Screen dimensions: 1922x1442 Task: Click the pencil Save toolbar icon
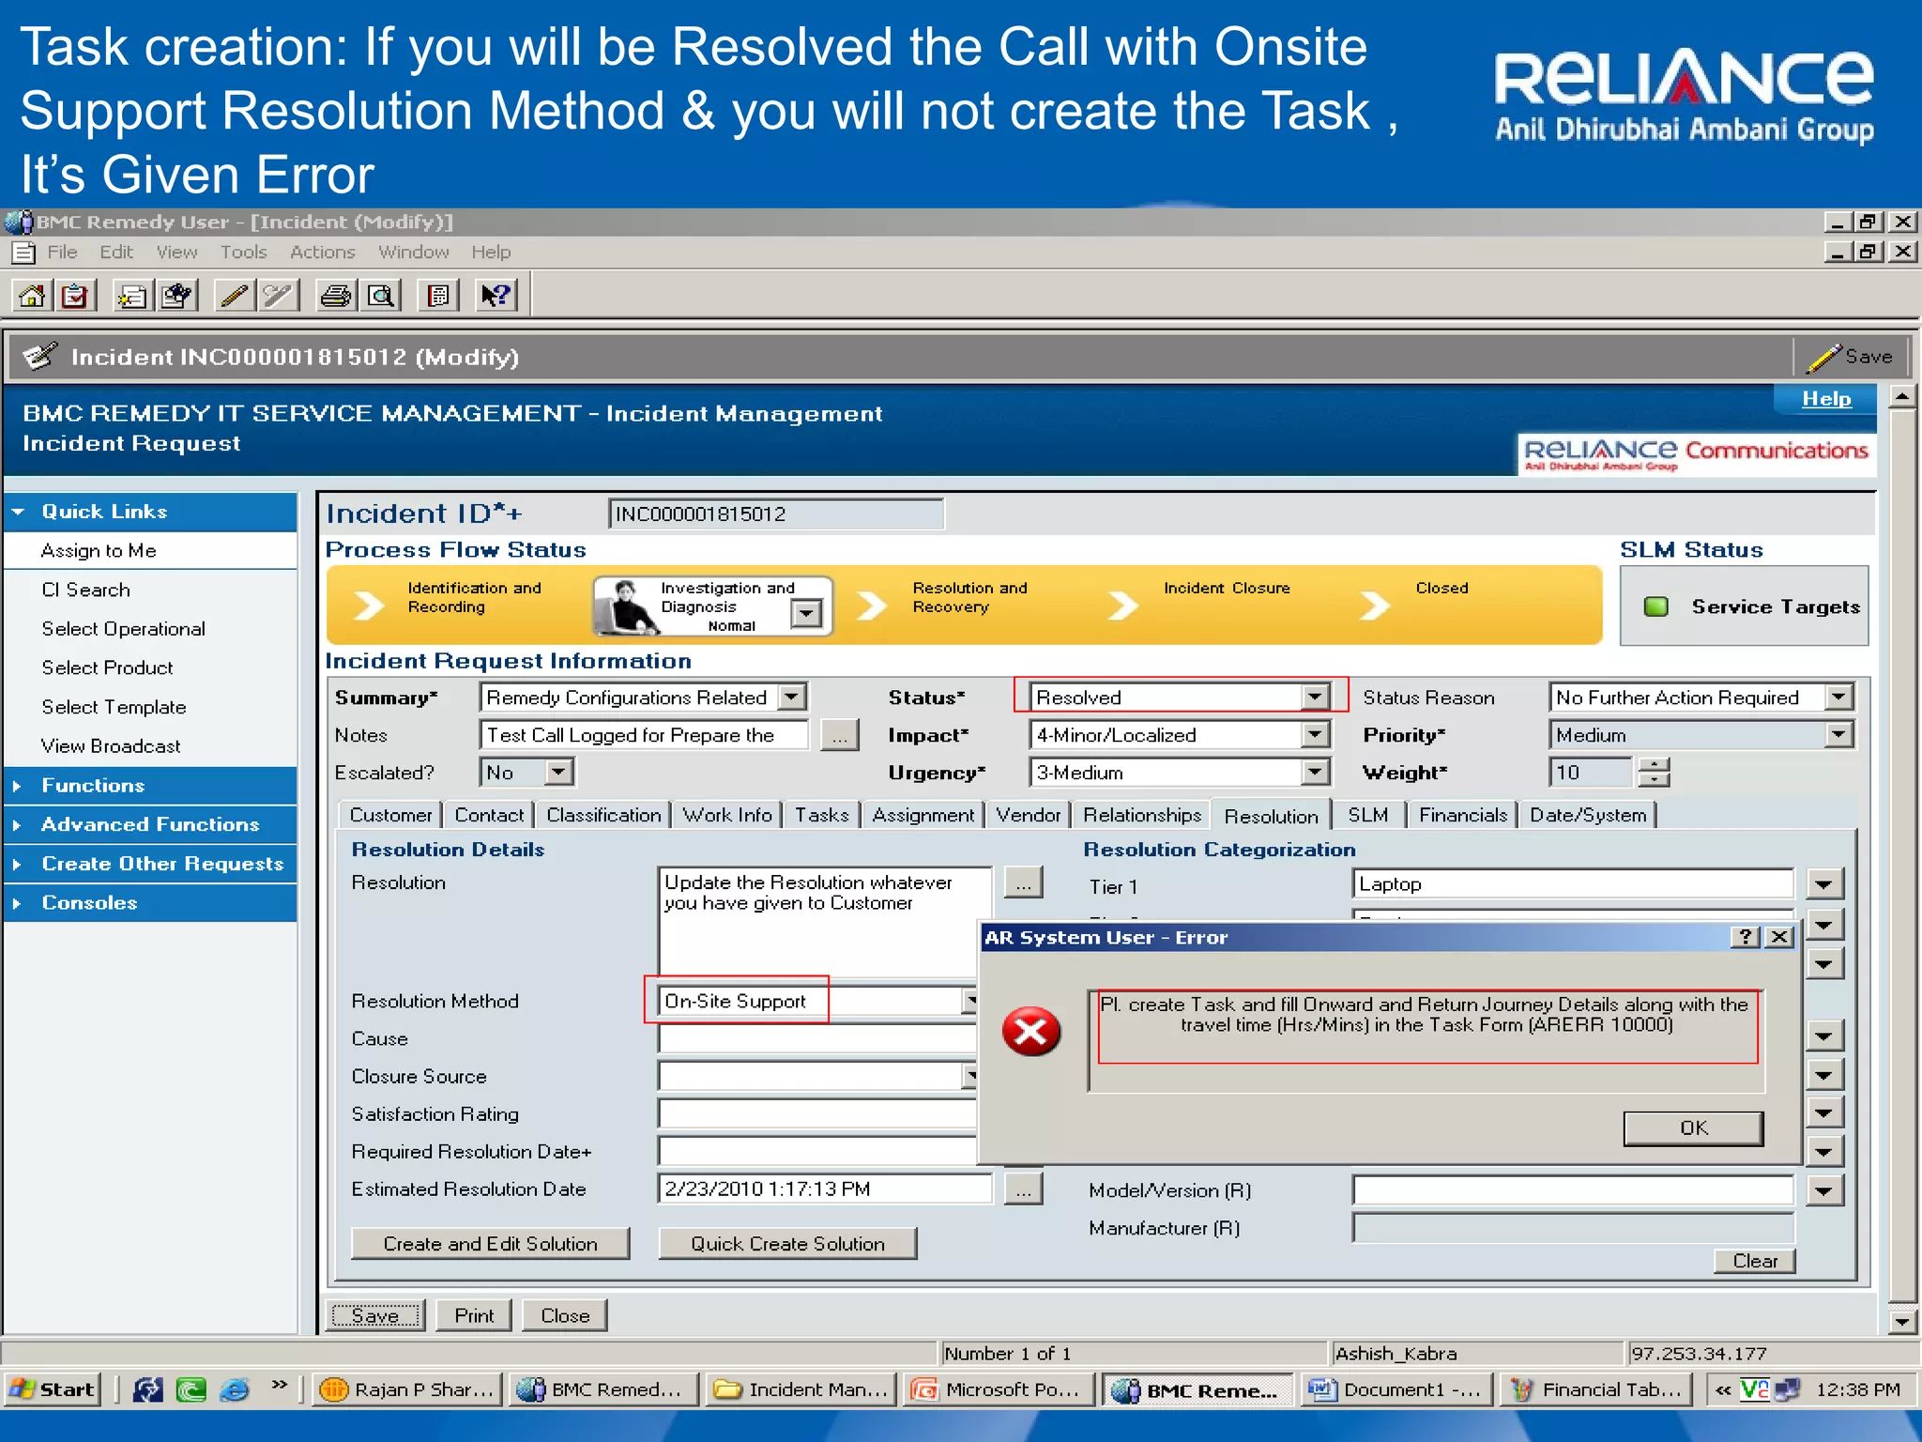tap(235, 296)
